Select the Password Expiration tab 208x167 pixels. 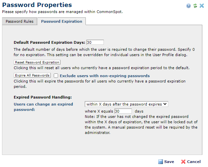[x=61, y=21]
